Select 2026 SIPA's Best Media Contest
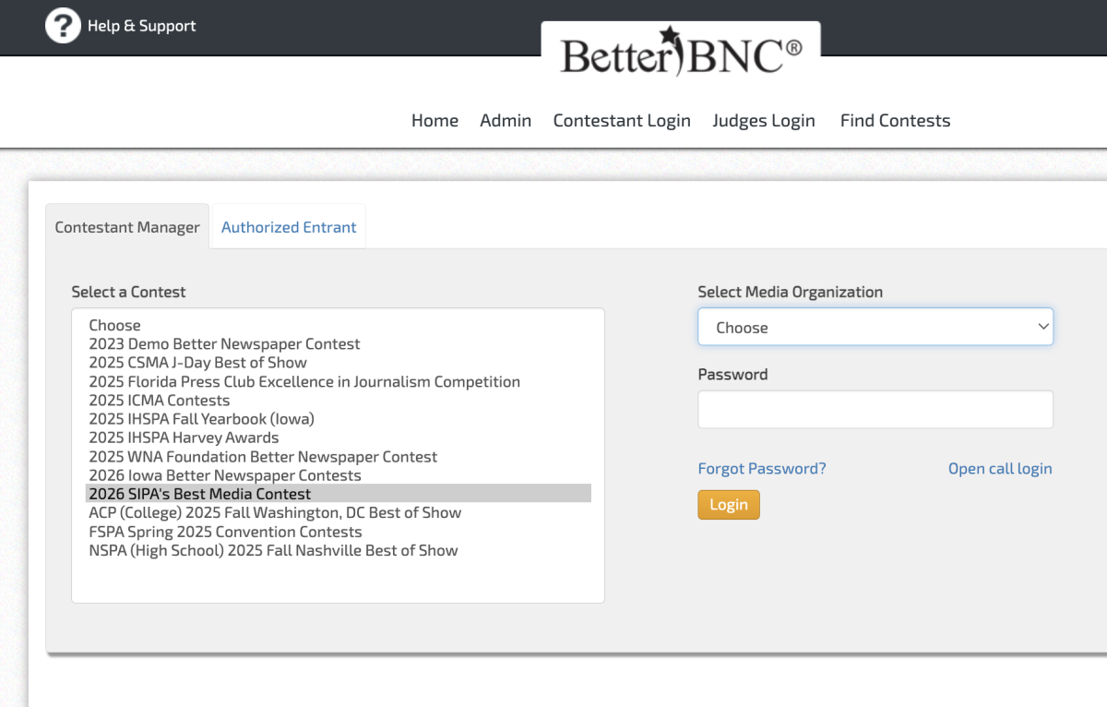The width and height of the screenshot is (1107, 707). click(338, 494)
